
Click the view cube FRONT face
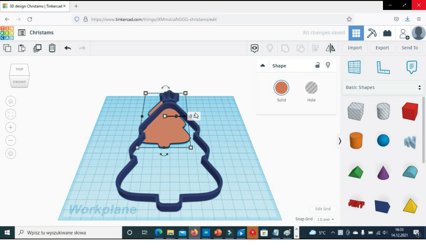click(x=19, y=82)
